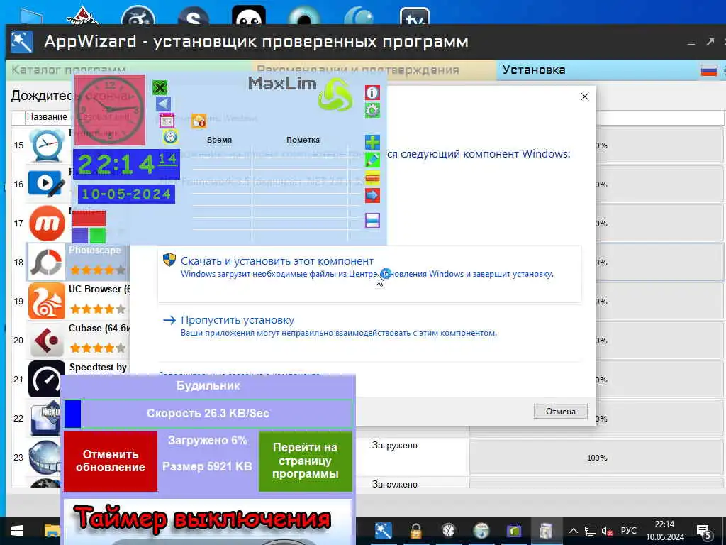Click the Время column header in MaxLim

coord(219,140)
